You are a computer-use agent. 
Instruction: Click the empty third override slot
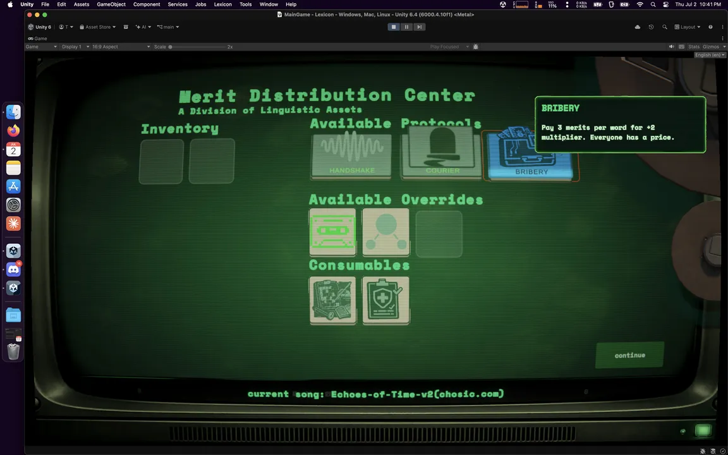click(x=439, y=234)
